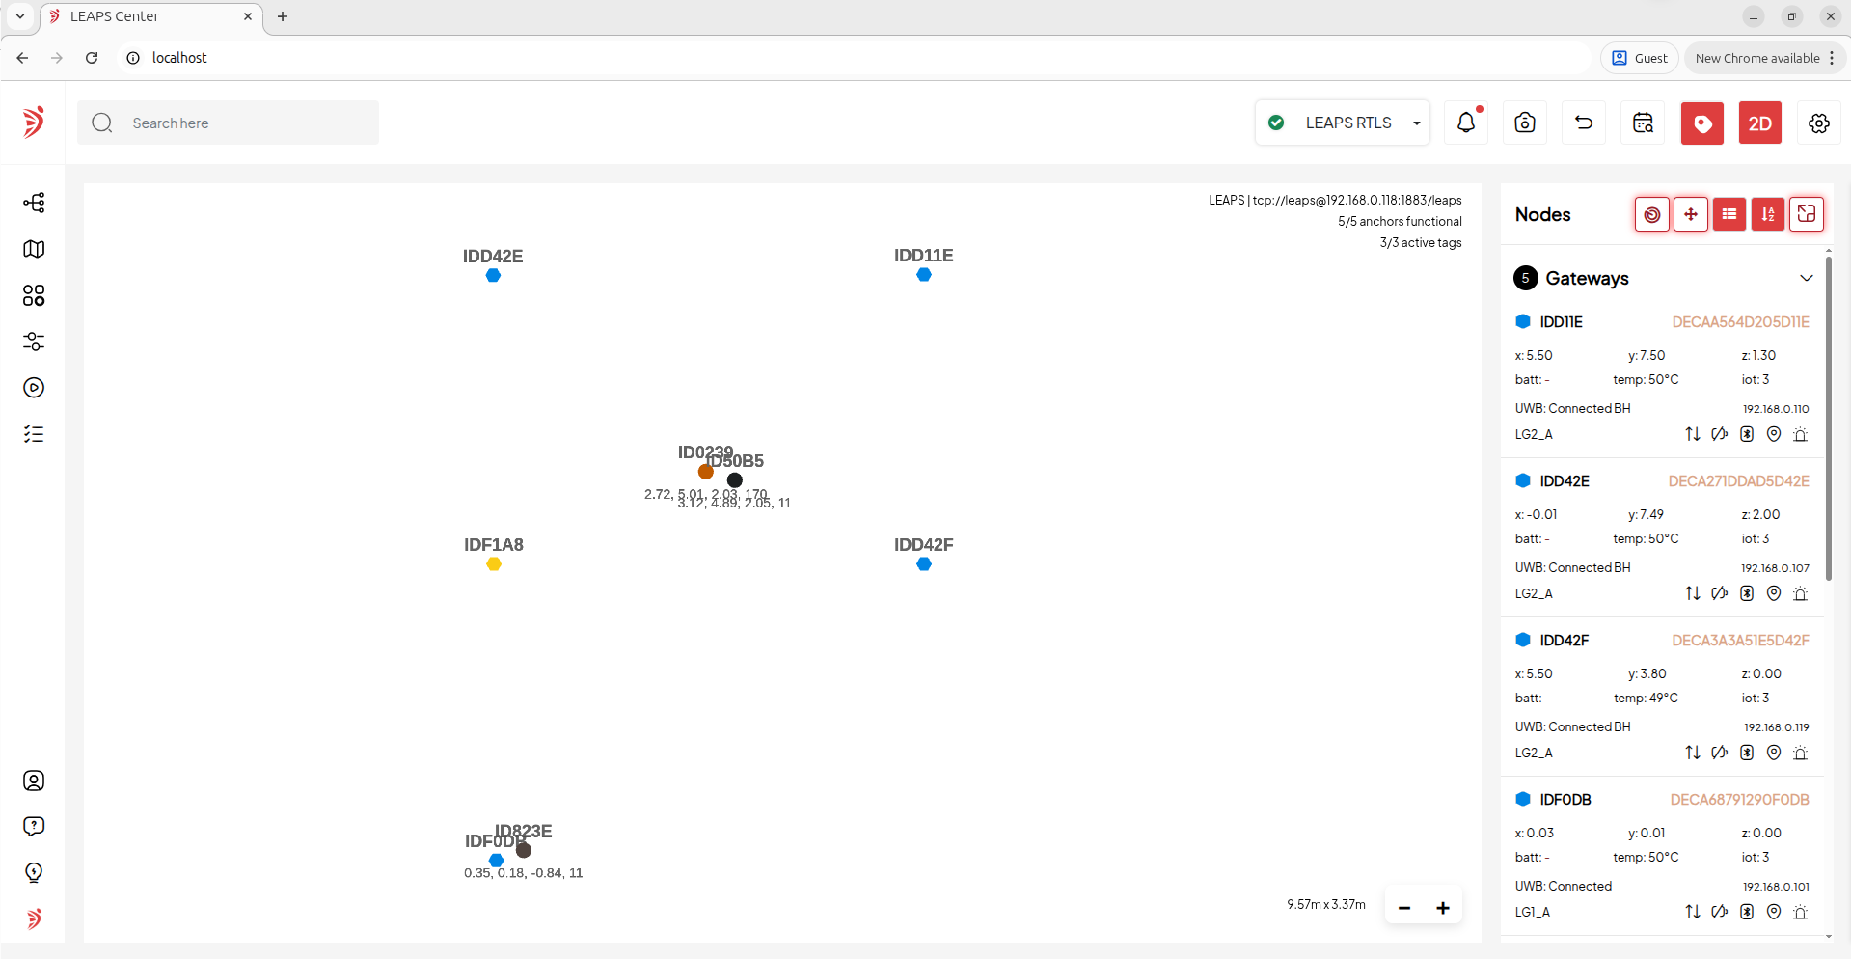The height and width of the screenshot is (959, 1851).
Task: Open the map view in left sidebar
Action: point(34,249)
